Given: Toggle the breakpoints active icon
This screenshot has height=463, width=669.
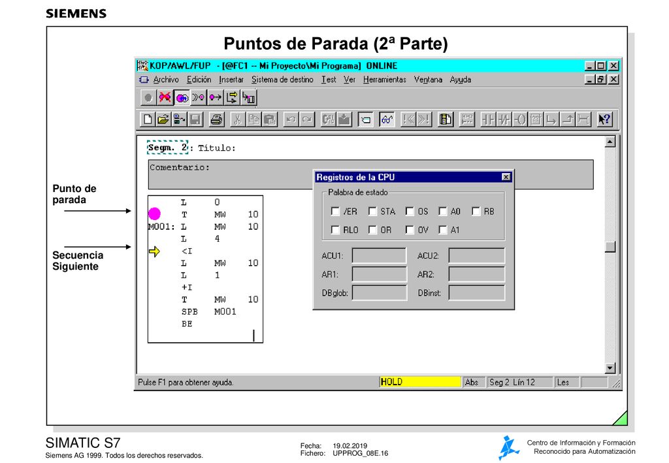Looking at the screenshot, I should 182,98.
